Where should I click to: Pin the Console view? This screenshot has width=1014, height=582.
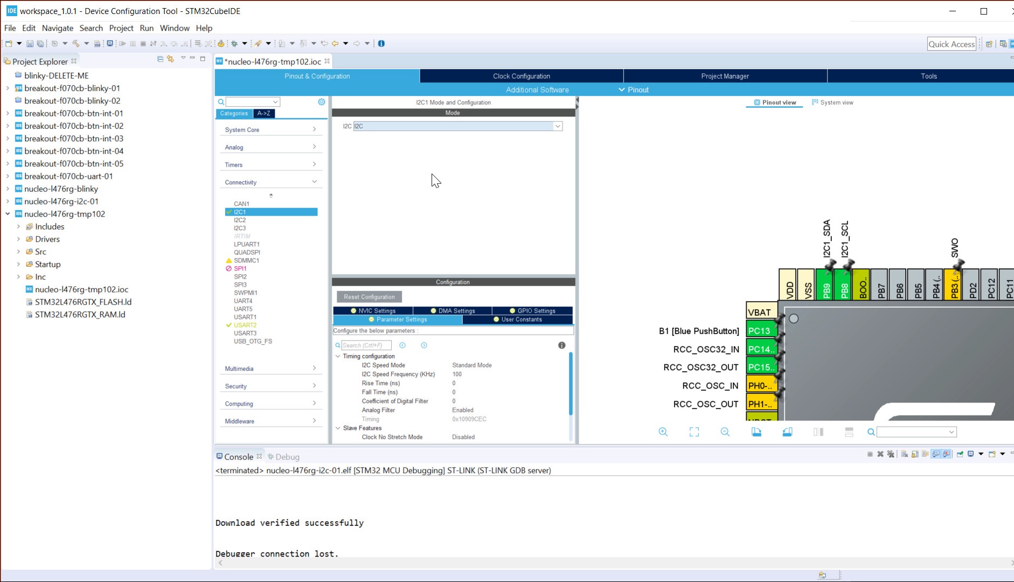tap(960, 454)
